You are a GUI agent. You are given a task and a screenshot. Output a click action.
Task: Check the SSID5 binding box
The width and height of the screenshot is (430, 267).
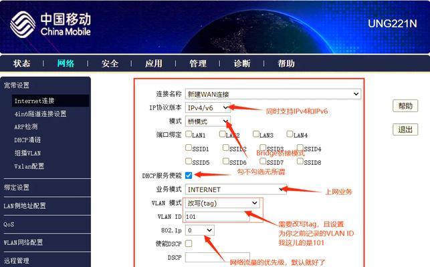coord(189,161)
